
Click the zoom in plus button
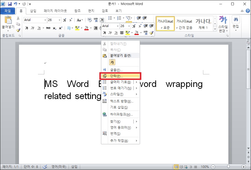[244, 167]
